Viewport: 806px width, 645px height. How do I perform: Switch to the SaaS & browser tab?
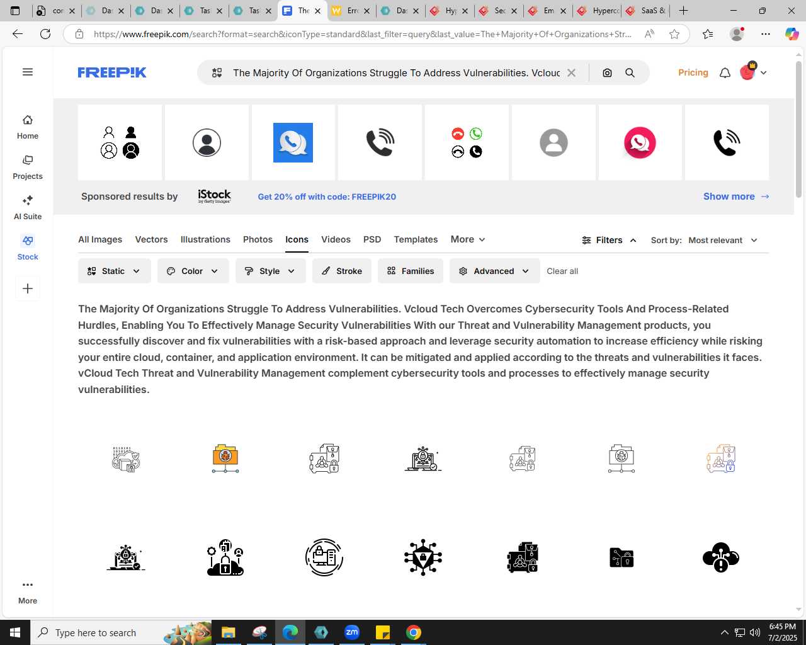[646, 11]
